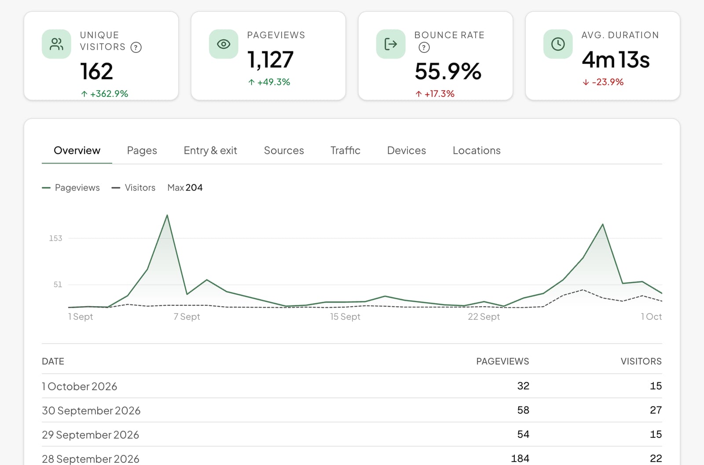
Task: Click the VISITORS column header
Action: (x=641, y=361)
